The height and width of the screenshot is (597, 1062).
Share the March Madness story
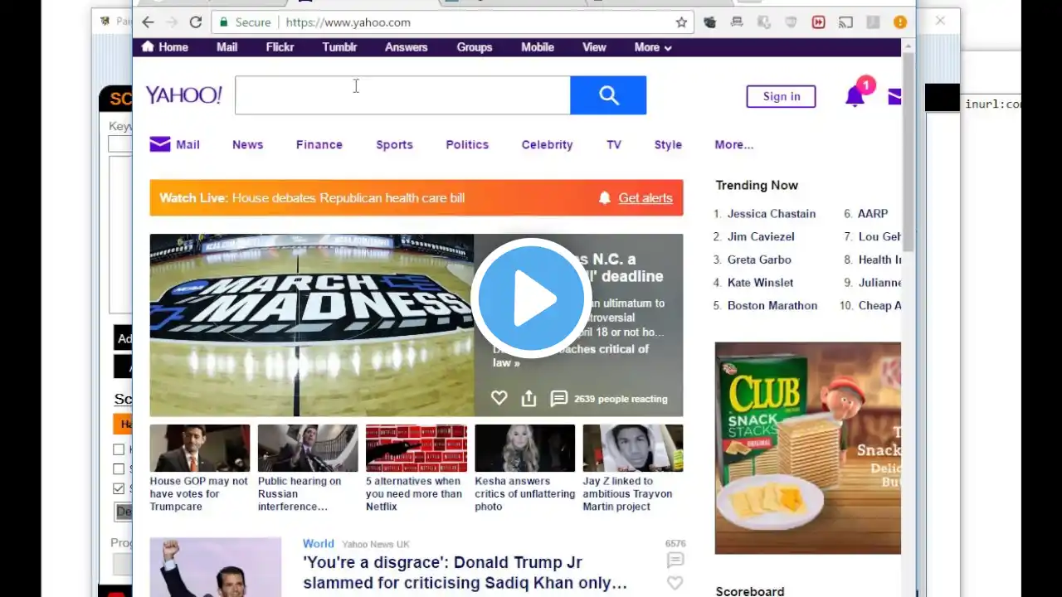tap(529, 399)
